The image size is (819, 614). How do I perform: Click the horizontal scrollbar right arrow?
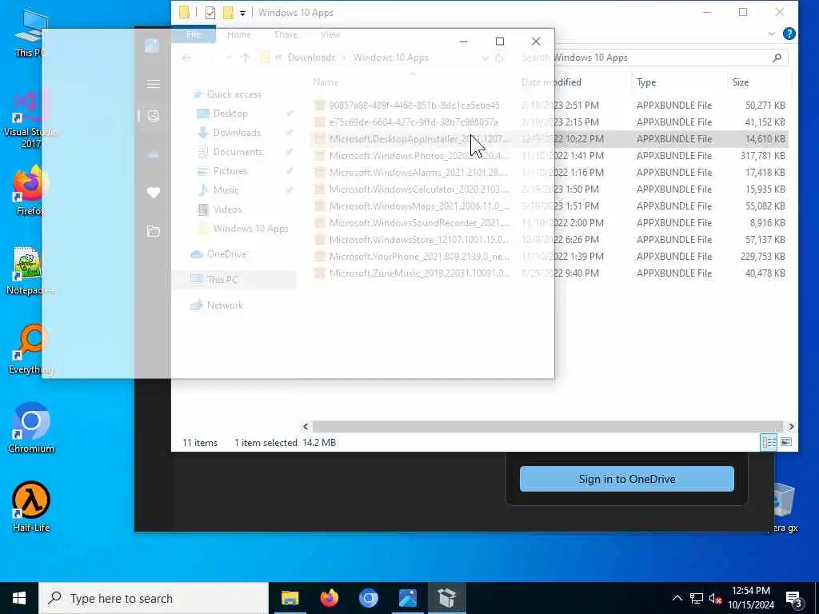(x=791, y=427)
